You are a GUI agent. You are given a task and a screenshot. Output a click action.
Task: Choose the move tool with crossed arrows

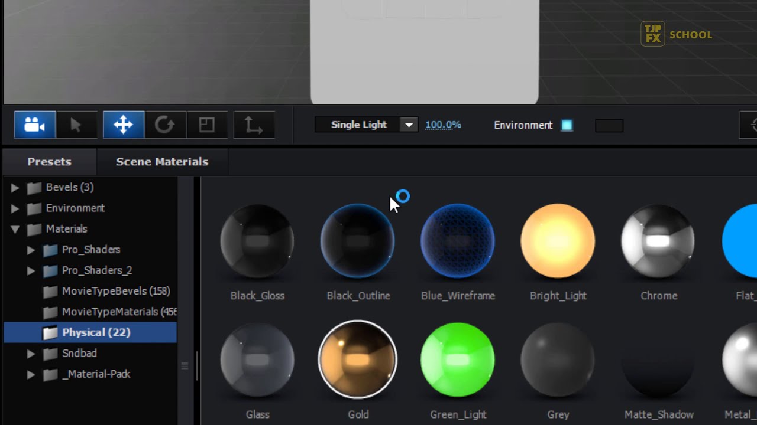pos(123,125)
